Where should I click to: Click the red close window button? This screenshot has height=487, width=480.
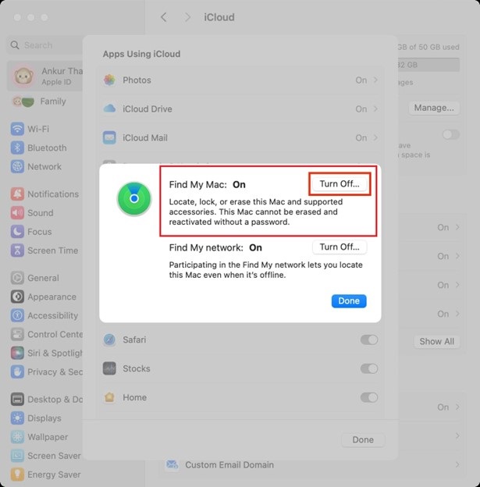click(17, 17)
